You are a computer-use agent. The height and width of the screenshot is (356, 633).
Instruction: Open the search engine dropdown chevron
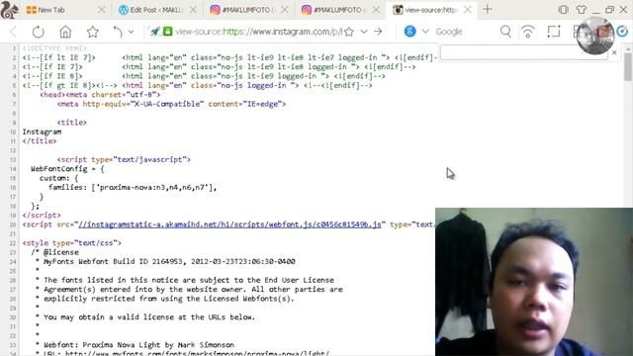click(425, 31)
